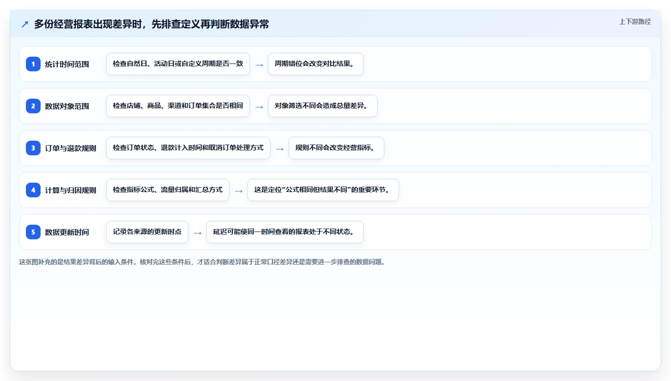Screen dimensions: 671x381
Task: Click the arrow icon beside the title
Action: pyautogui.click(x=25, y=24)
